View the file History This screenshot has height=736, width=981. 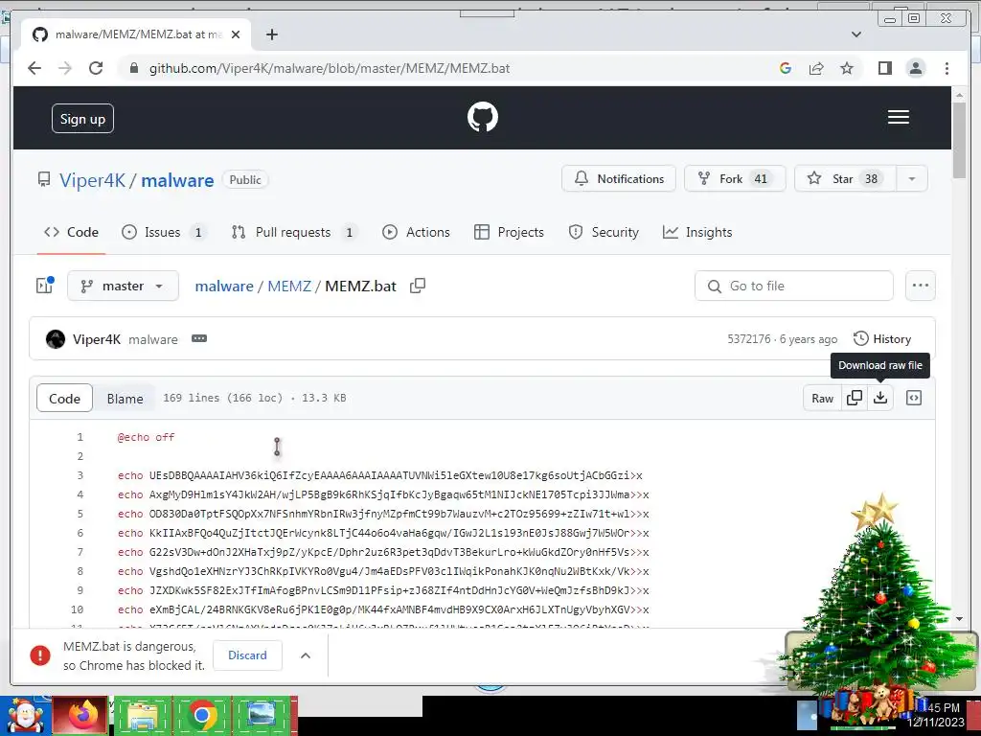coord(882,338)
